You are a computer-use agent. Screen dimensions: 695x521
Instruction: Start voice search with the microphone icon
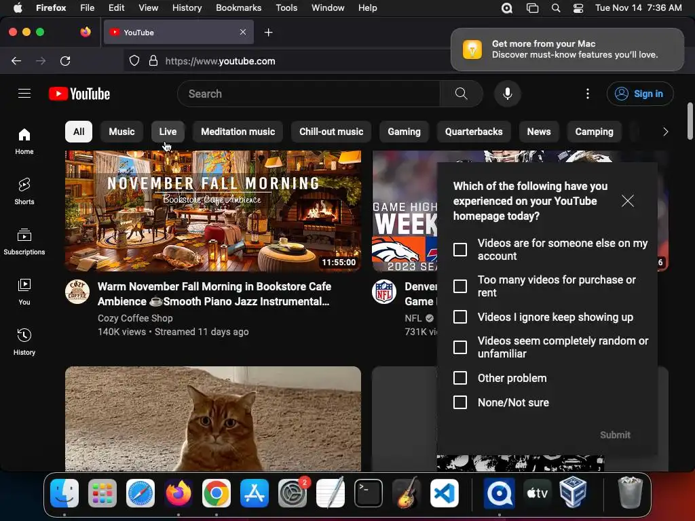508,94
